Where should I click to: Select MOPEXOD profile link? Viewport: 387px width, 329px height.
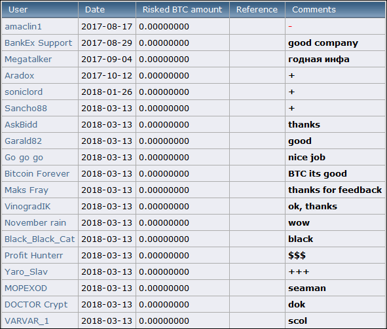click(26, 288)
